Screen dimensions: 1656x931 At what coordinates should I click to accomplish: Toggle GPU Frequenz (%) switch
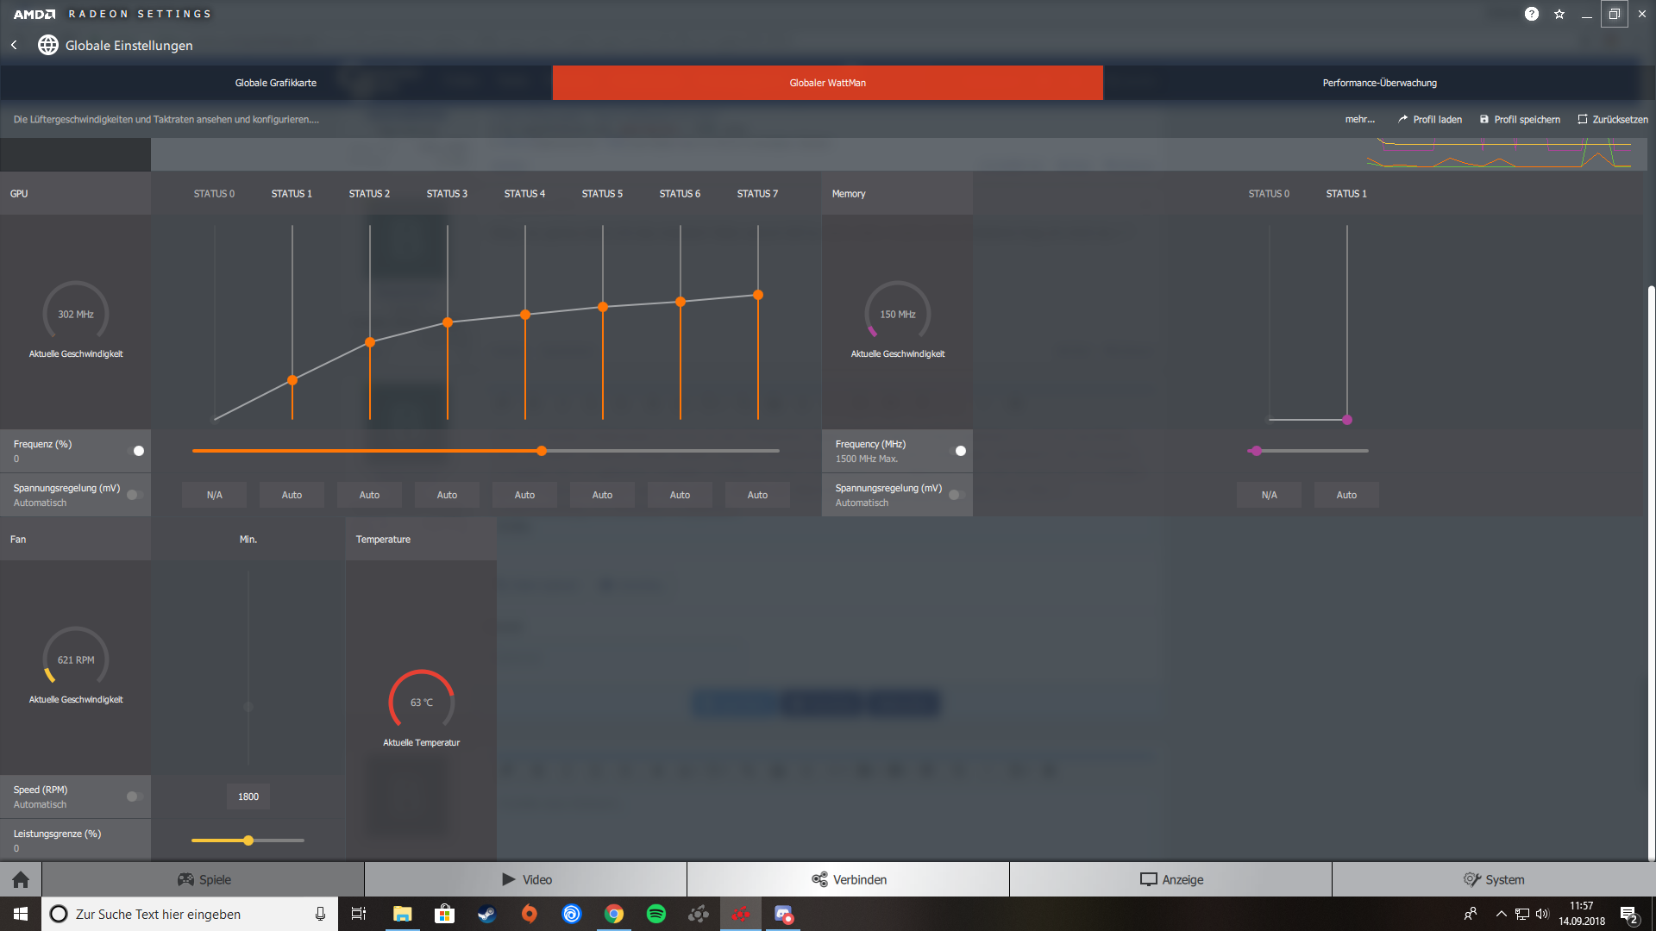(x=135, y=451)
